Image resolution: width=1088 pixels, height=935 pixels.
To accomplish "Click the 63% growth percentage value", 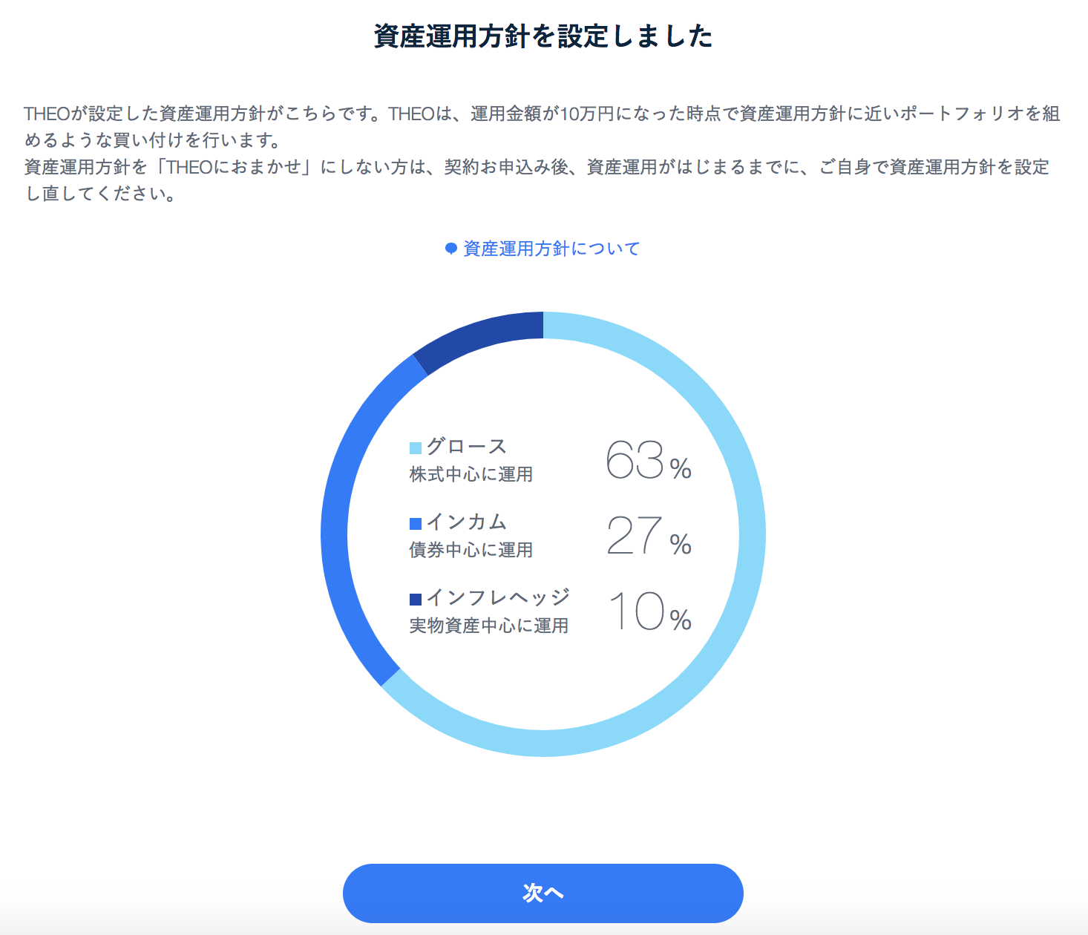I will tap(647, 460).
